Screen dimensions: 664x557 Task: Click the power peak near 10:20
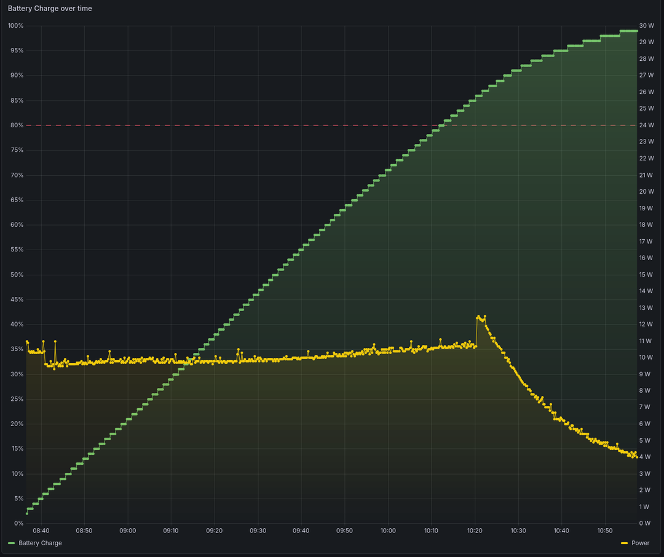(478, 317)
